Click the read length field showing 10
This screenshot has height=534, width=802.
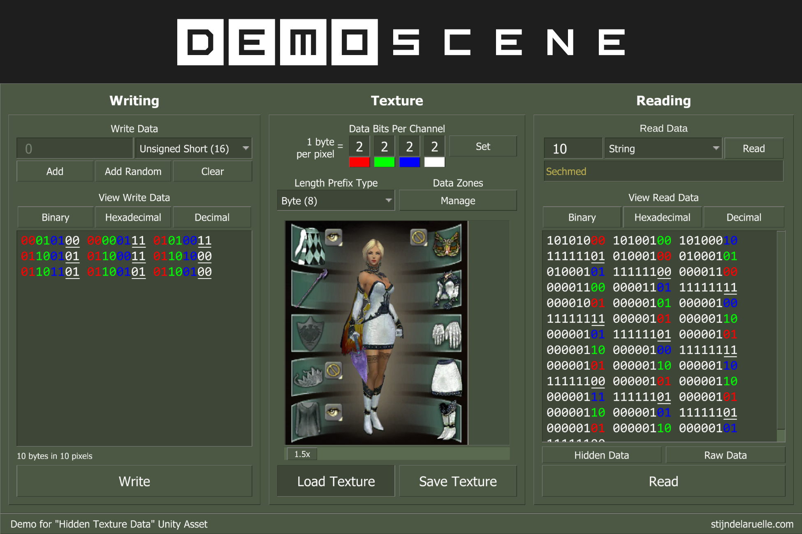click(x=573, y=148)
